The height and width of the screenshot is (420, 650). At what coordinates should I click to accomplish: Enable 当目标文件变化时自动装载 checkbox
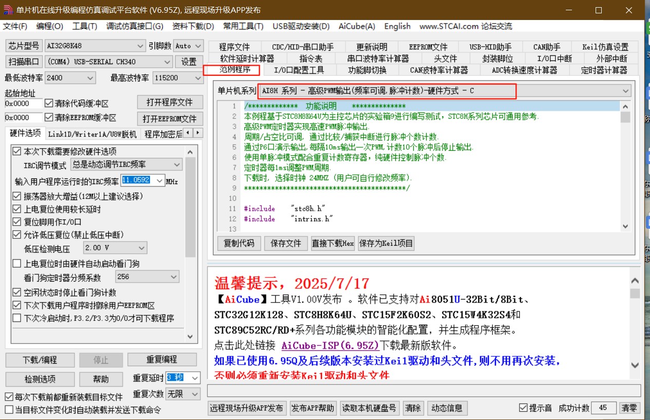coord(9,410)
